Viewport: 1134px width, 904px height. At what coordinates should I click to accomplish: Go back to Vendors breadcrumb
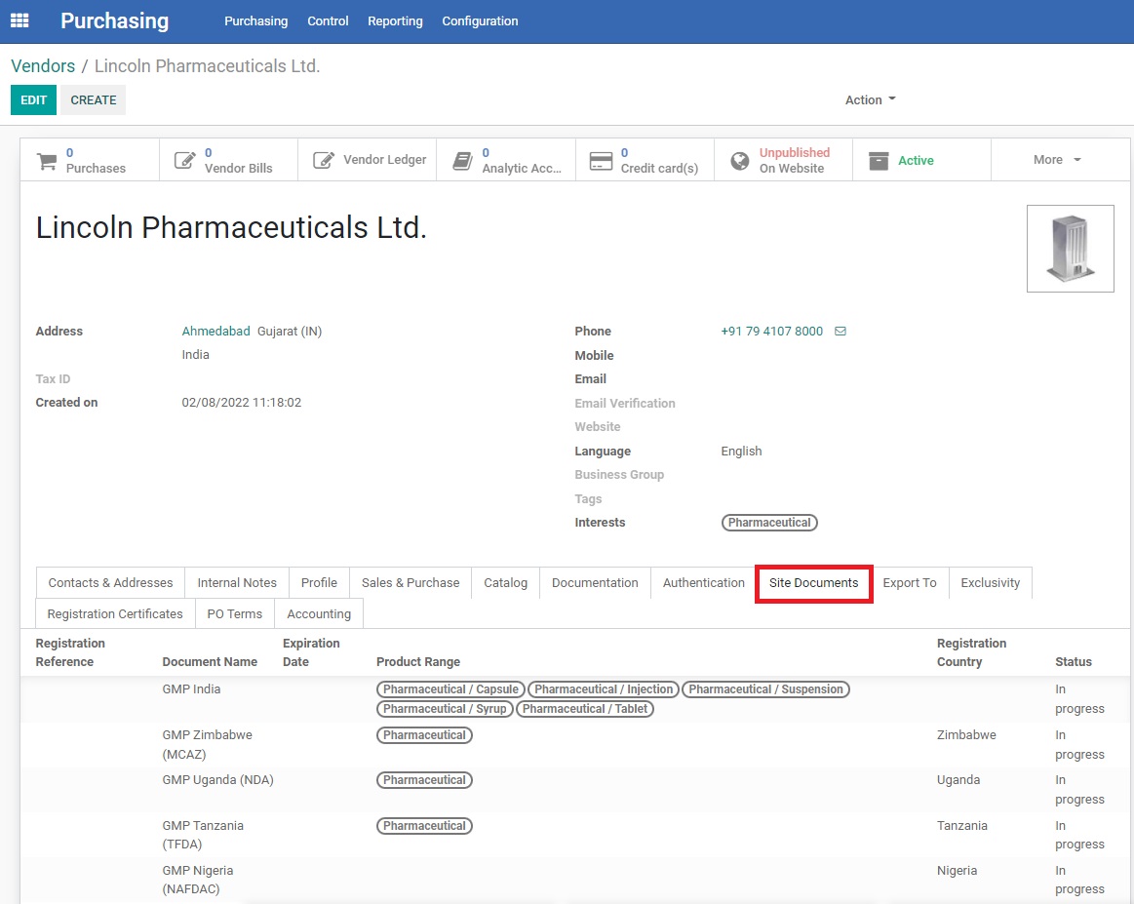pos(43,65)
